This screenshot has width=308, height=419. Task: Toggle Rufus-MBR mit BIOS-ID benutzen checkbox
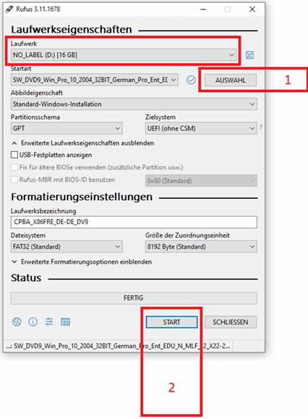(x=14, y=180)
